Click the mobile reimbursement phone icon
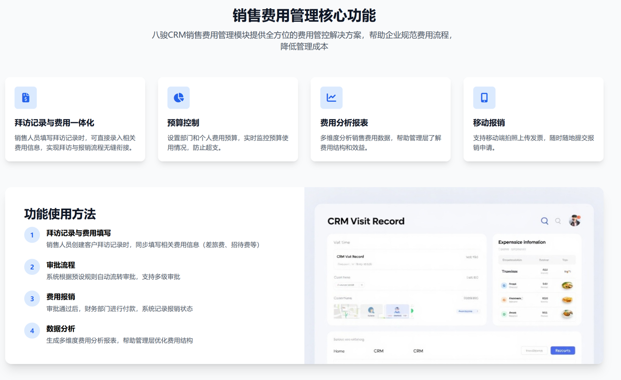 pyautogui.click(x=484, y=98)
